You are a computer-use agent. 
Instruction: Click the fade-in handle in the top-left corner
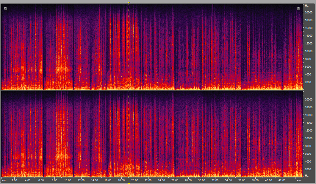coord(5,8)
